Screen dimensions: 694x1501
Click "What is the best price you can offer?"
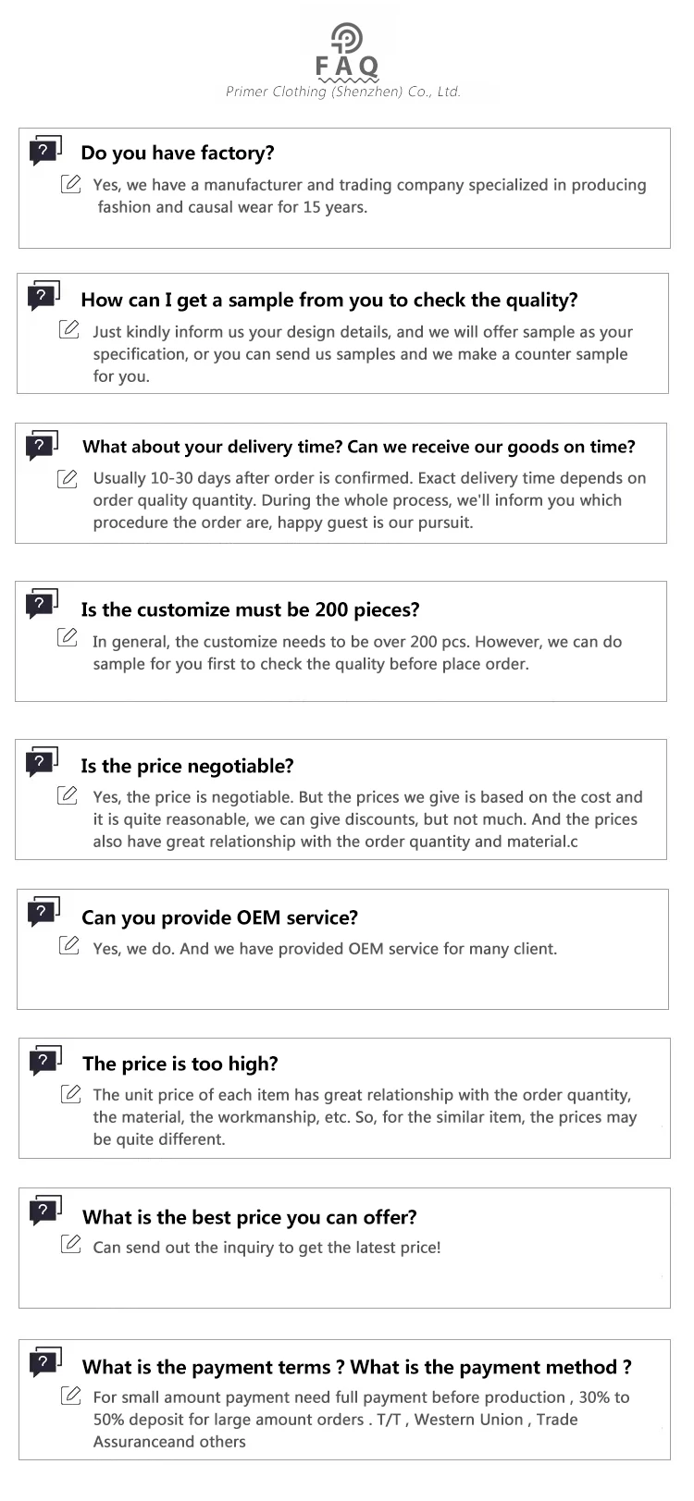pyautogui.click(x=250, y=1217)
